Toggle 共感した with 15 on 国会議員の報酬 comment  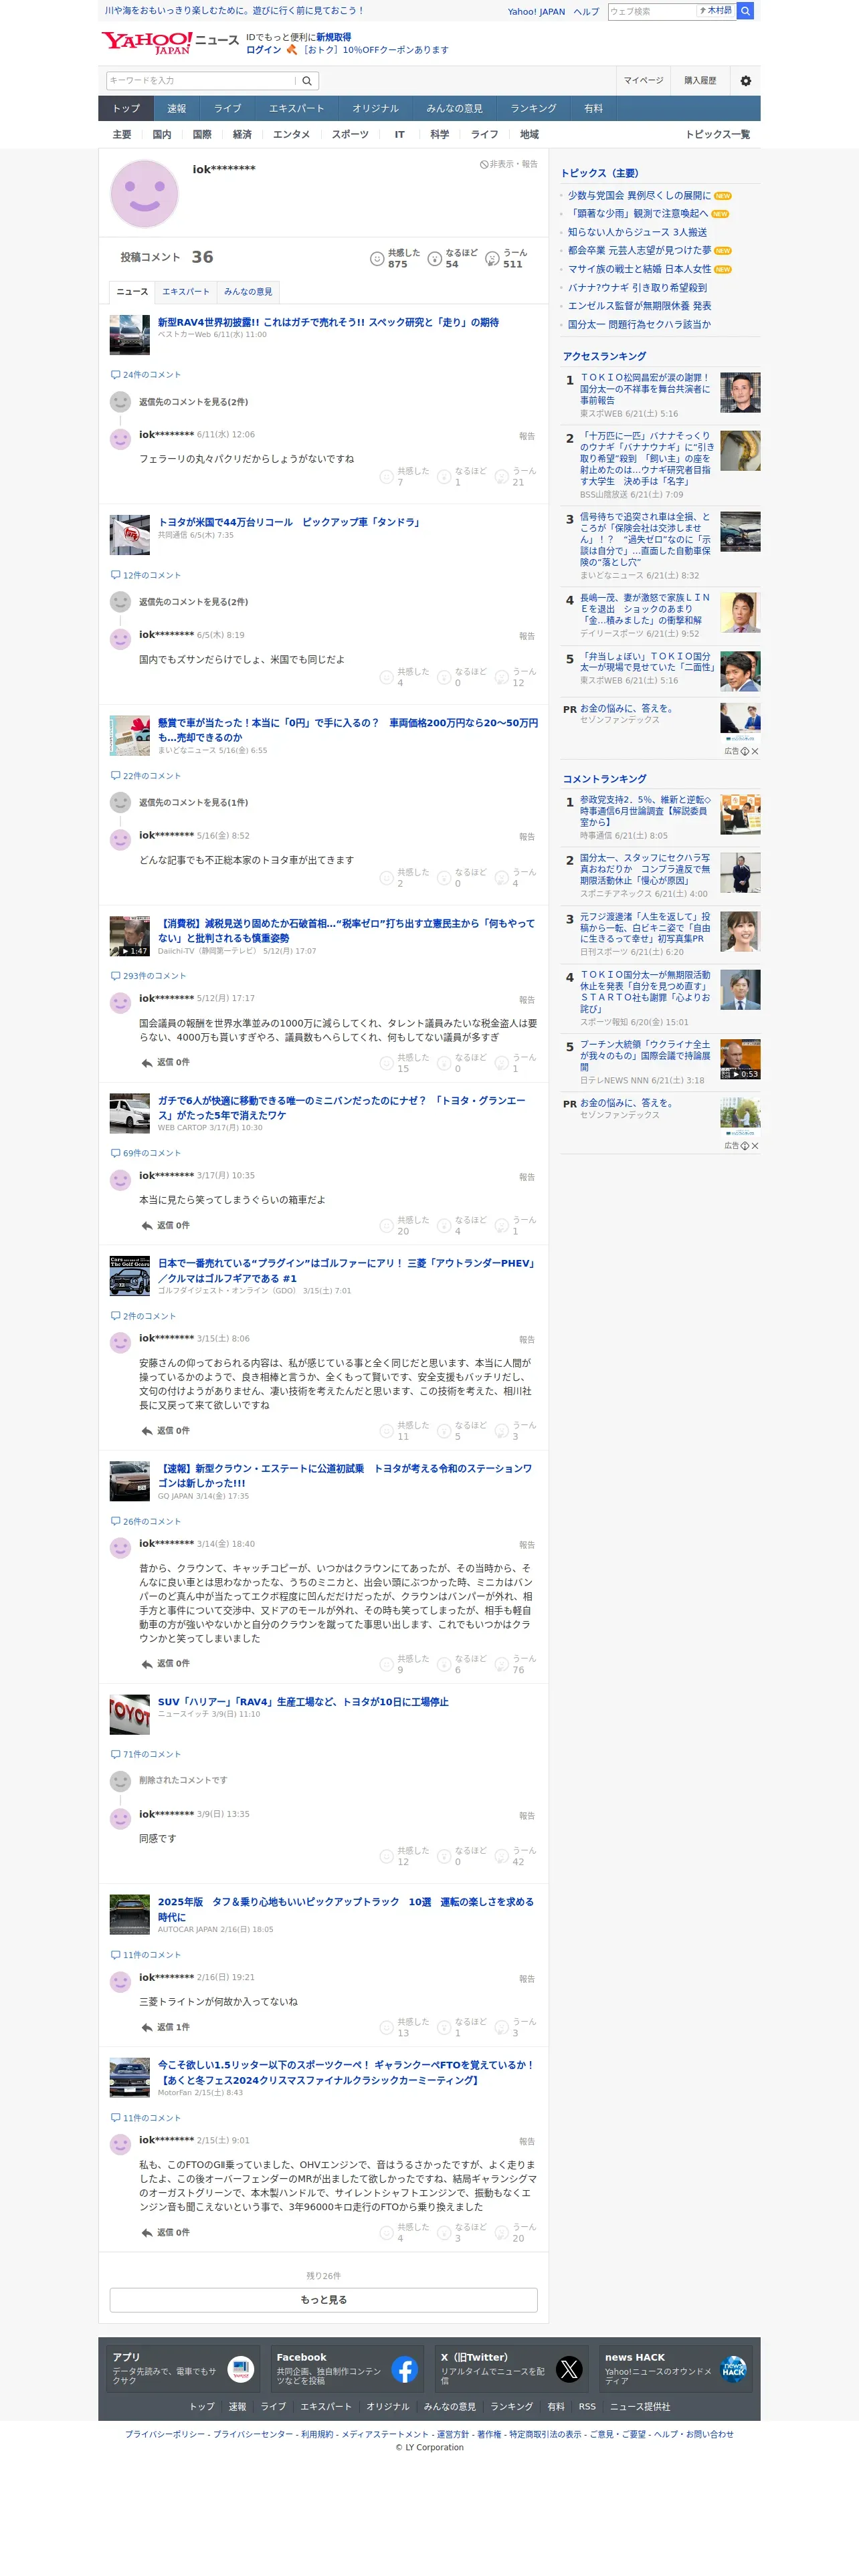[x=386, y=1063]
